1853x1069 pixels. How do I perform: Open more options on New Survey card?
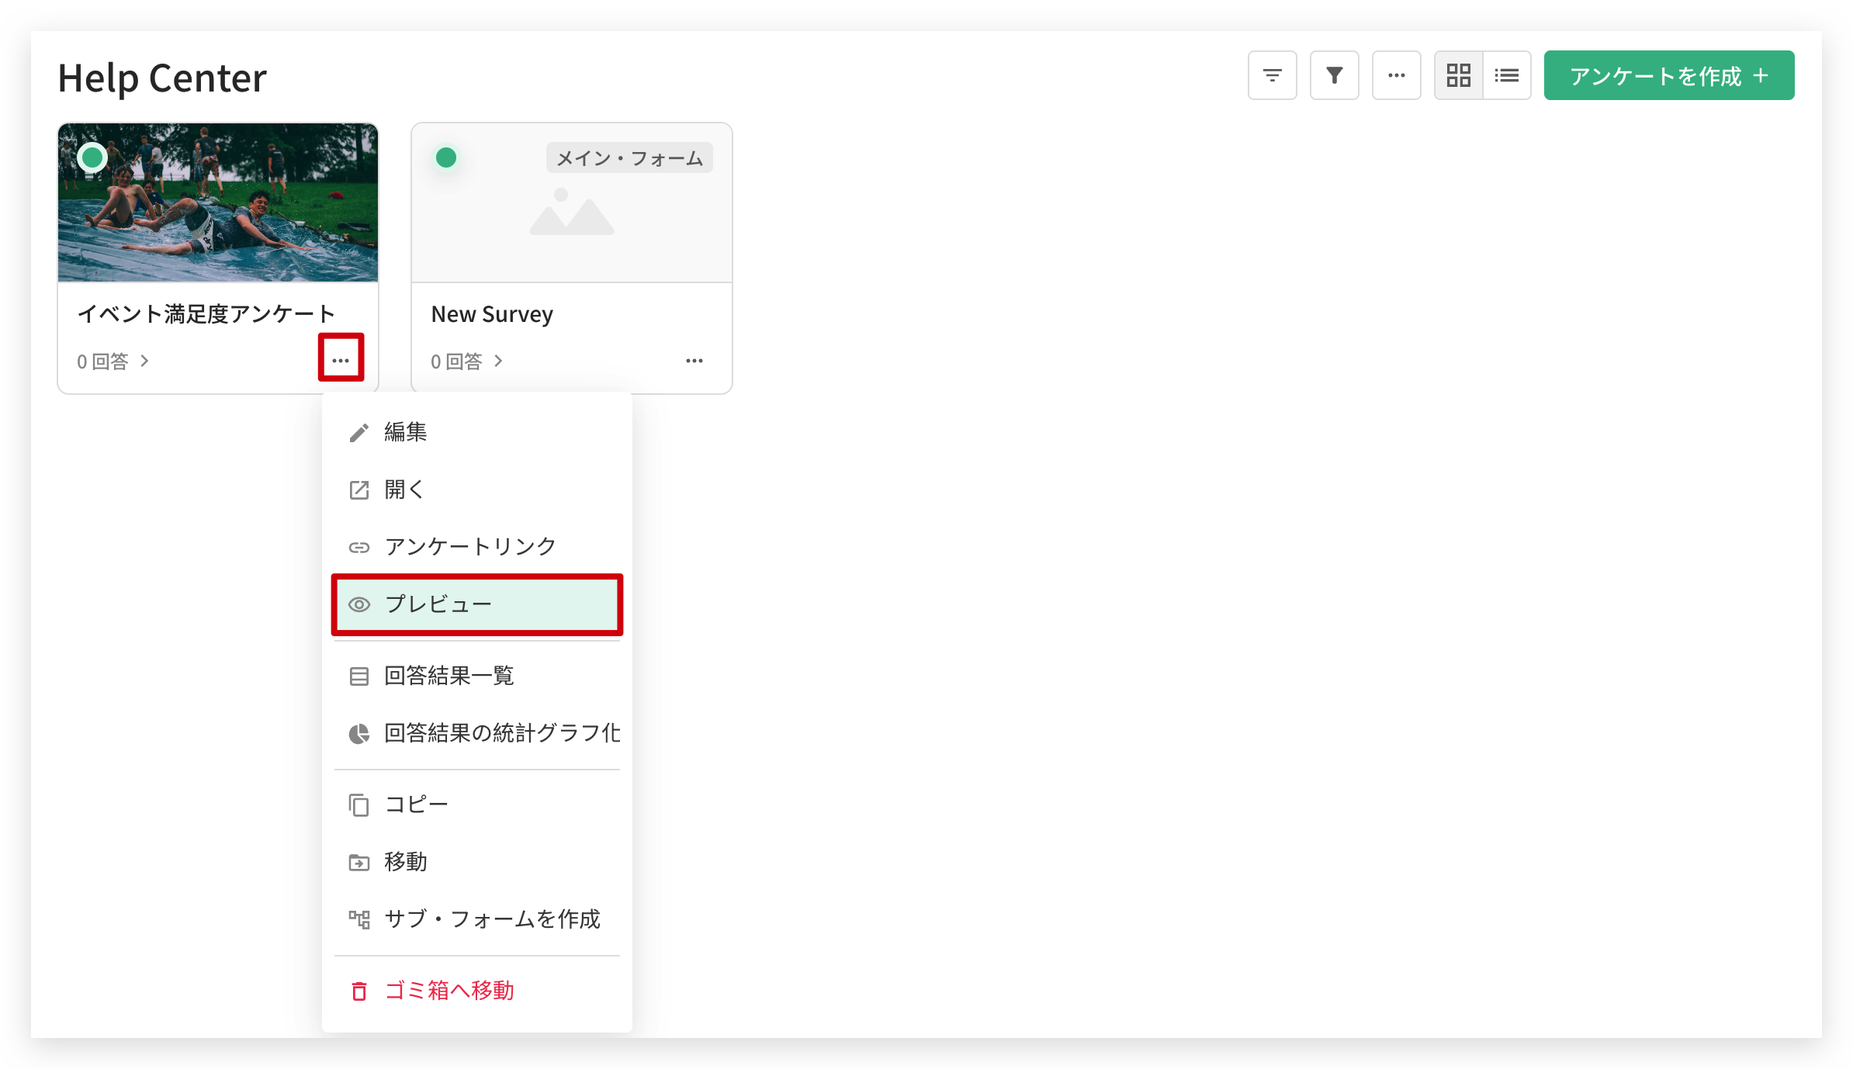pos(694,361)
